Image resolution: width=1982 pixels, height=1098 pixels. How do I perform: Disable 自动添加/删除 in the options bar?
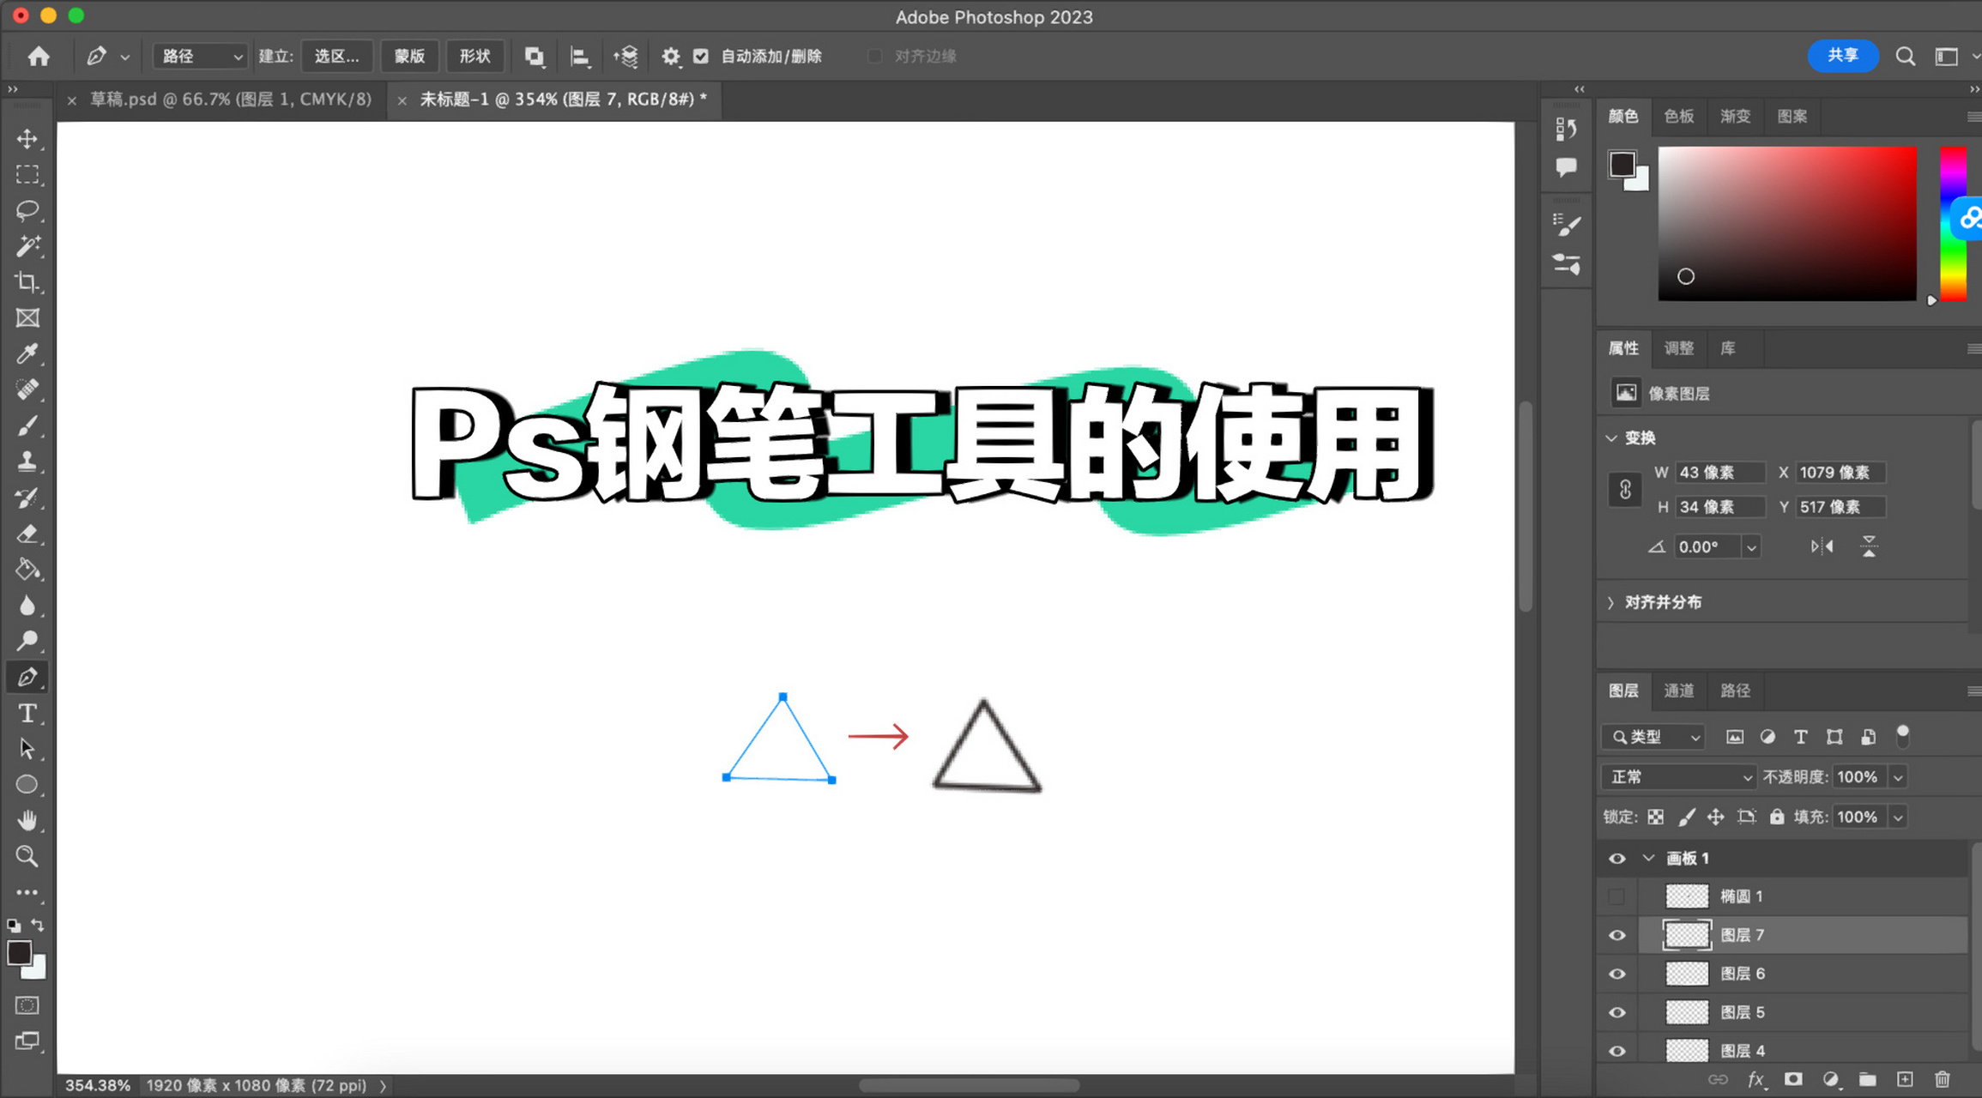pyautogui.click(x=701, y=56)
